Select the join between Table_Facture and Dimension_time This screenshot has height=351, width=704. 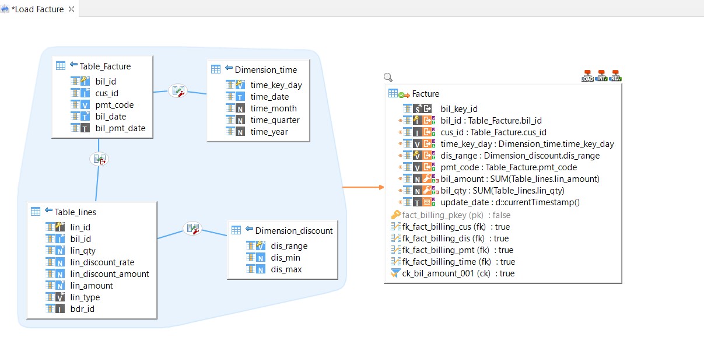(x=177, y=91)
